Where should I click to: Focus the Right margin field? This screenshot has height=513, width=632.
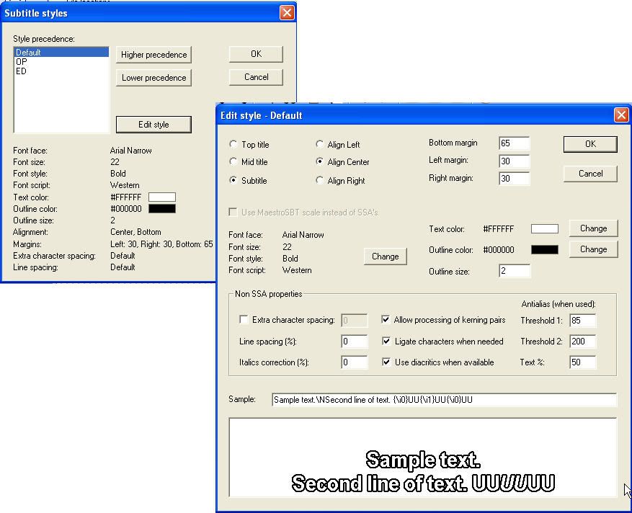pyautogui.click(x=514, y=179)
